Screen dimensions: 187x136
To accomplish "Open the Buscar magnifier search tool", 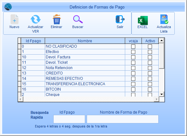I will point(78,19).
